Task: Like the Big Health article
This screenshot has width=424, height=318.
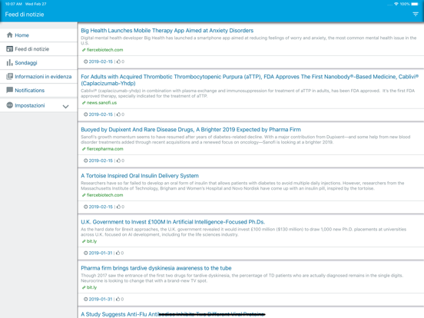Action: [x=118, y=61]
